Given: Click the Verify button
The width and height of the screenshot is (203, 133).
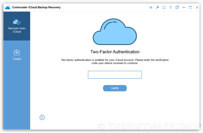Looking at the screenshot, I should click(x=115, y=88).
